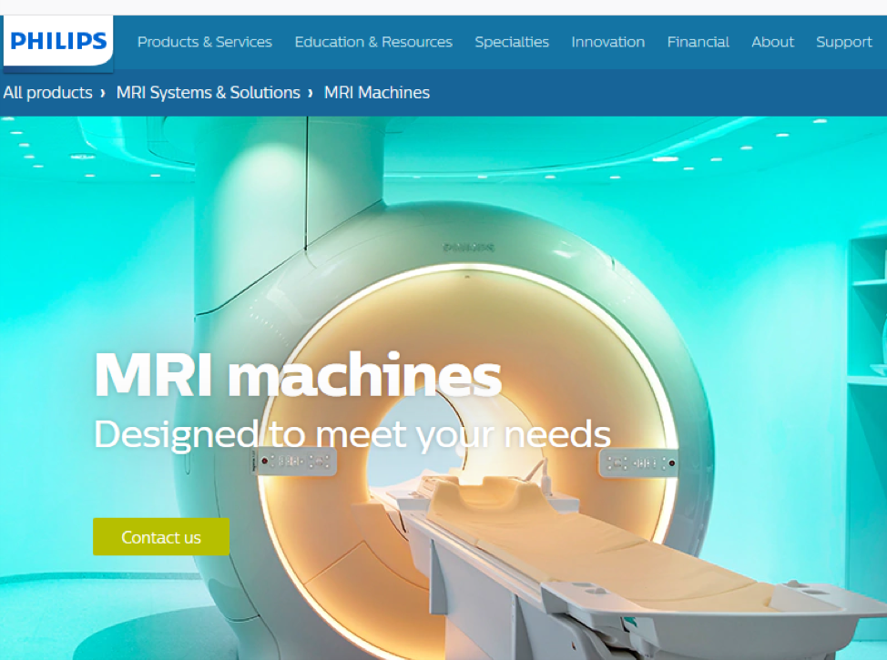Click the Designed to meet your needs tagline
The width and height of the screenshot is (887, 660).
352,434
